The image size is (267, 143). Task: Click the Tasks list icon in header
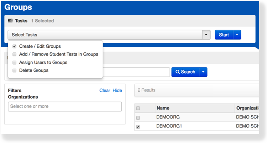pyautogui.click(x=10, y=21)
